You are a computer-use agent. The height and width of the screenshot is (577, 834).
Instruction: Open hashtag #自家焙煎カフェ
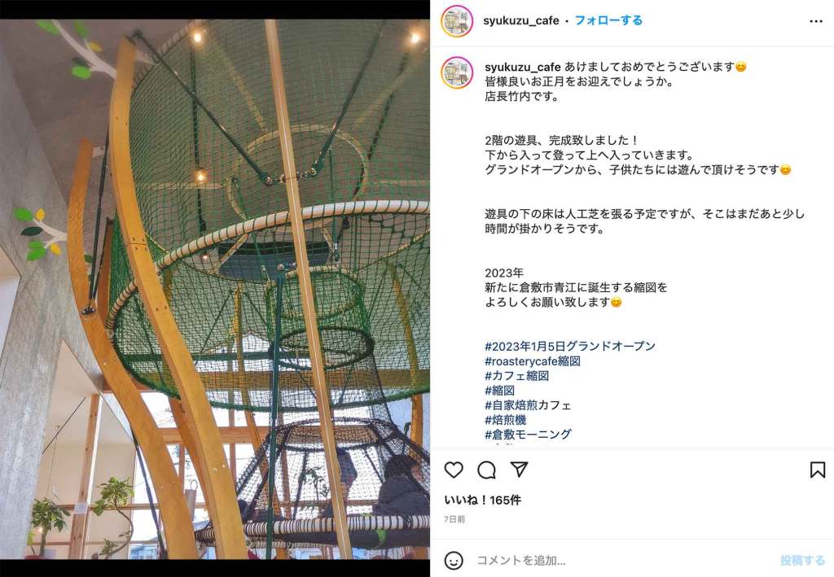528,405
